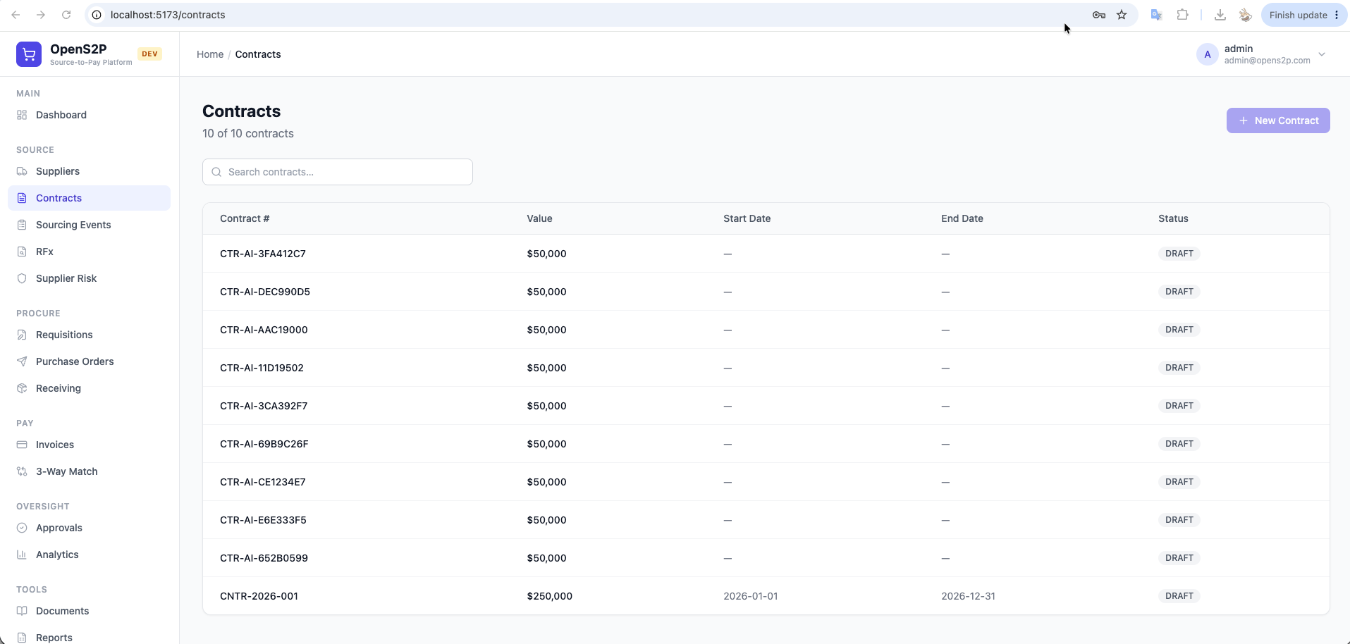This screenshot has height=644, width=1350.
Task: Click the Dashboard grid icon
Action: click(x=22, y=115)
